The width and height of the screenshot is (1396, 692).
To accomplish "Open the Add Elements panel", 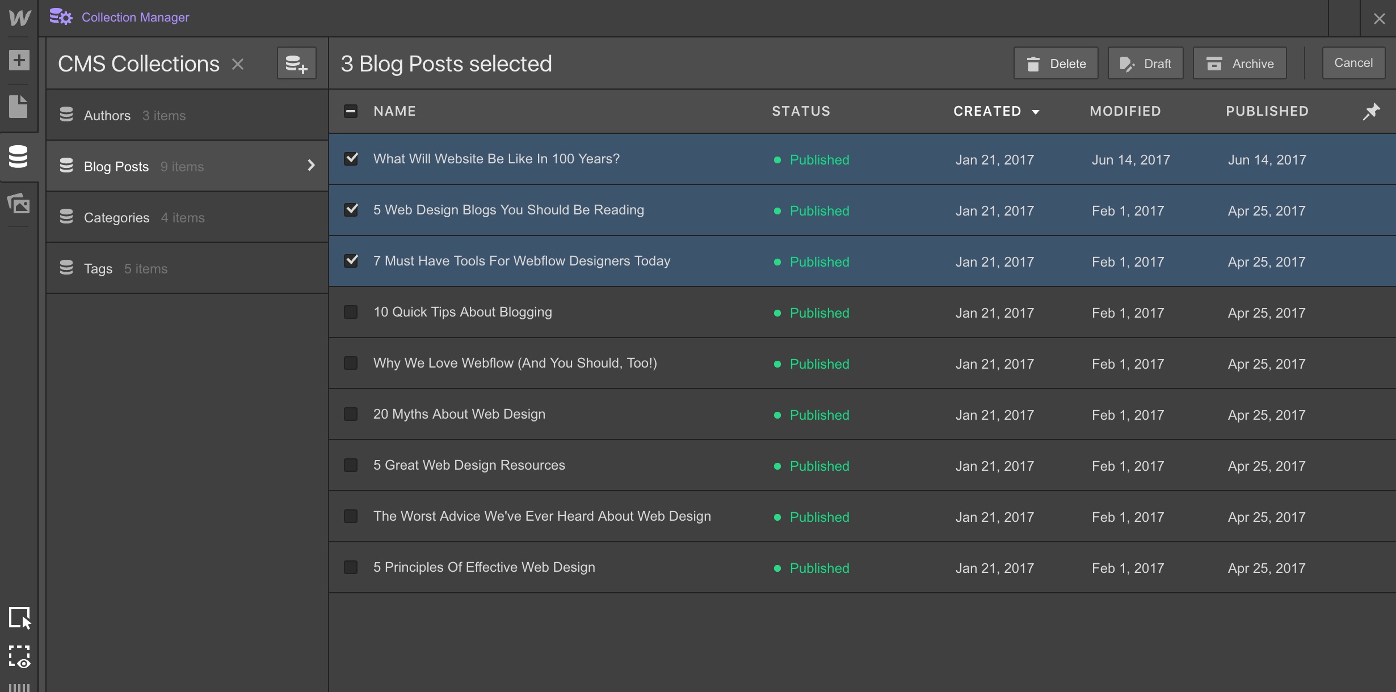I will click(19, 60).
